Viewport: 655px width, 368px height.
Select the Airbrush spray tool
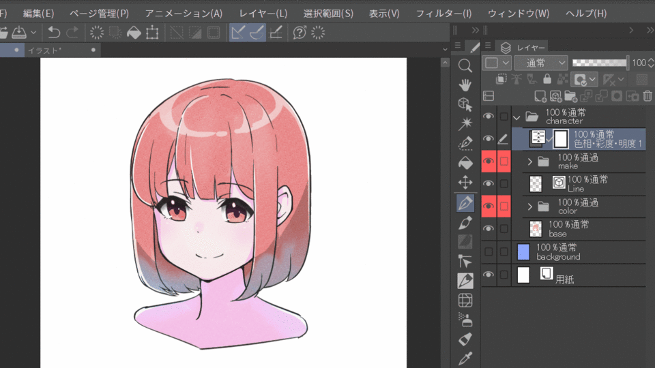point(465,320)
